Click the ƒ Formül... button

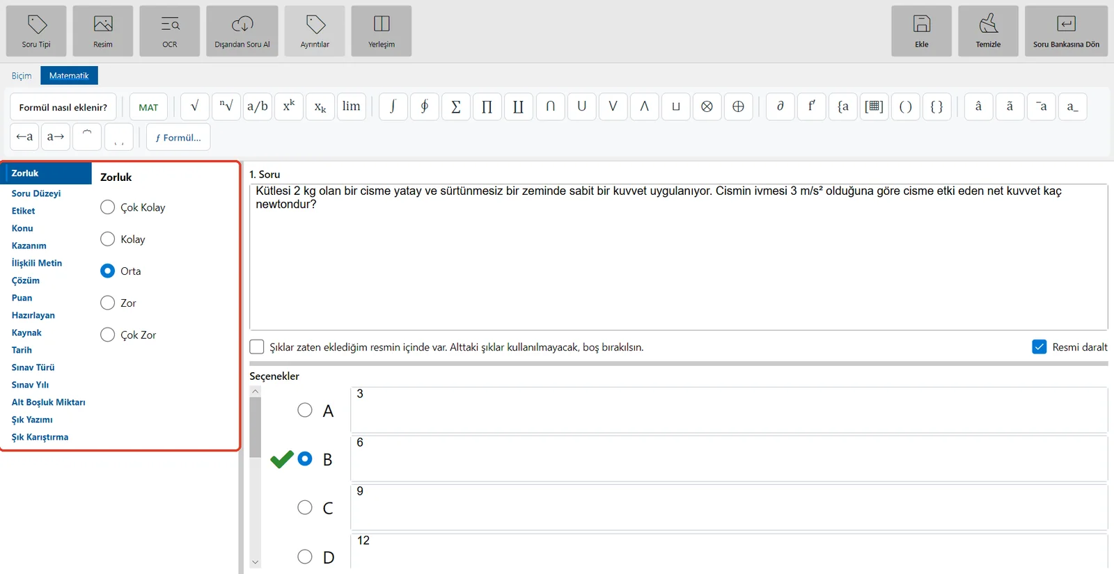tap(178, 137)
